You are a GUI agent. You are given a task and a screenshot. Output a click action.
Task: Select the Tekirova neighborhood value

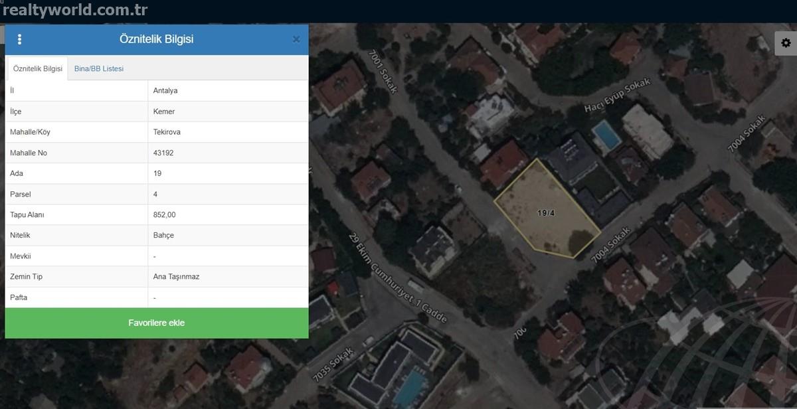point(167,132)
